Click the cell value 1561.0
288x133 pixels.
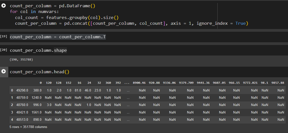[36, 112]
